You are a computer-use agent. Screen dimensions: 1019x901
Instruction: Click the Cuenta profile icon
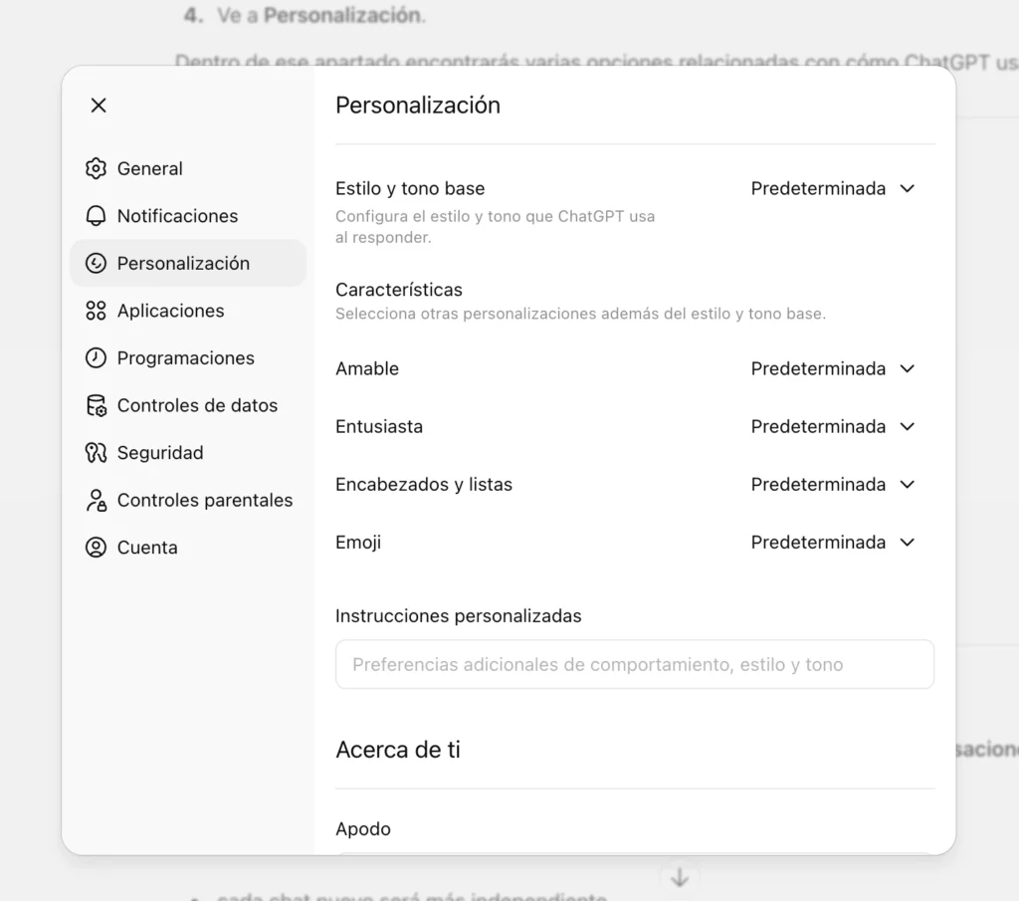[x=96, y=548]
